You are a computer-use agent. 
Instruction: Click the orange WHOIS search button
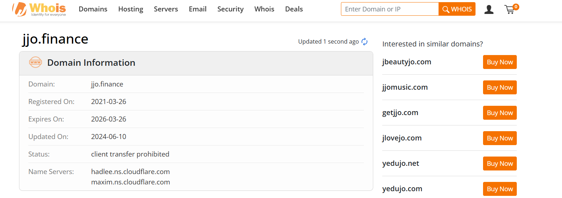(457, 9)
